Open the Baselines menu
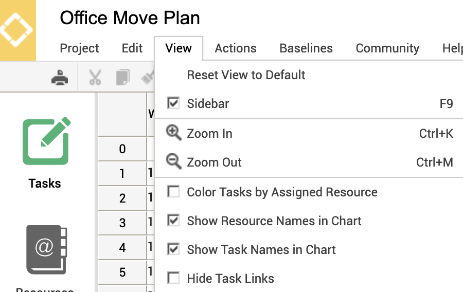The width and height of the screenshot is (463, 292). click(306, 48)
